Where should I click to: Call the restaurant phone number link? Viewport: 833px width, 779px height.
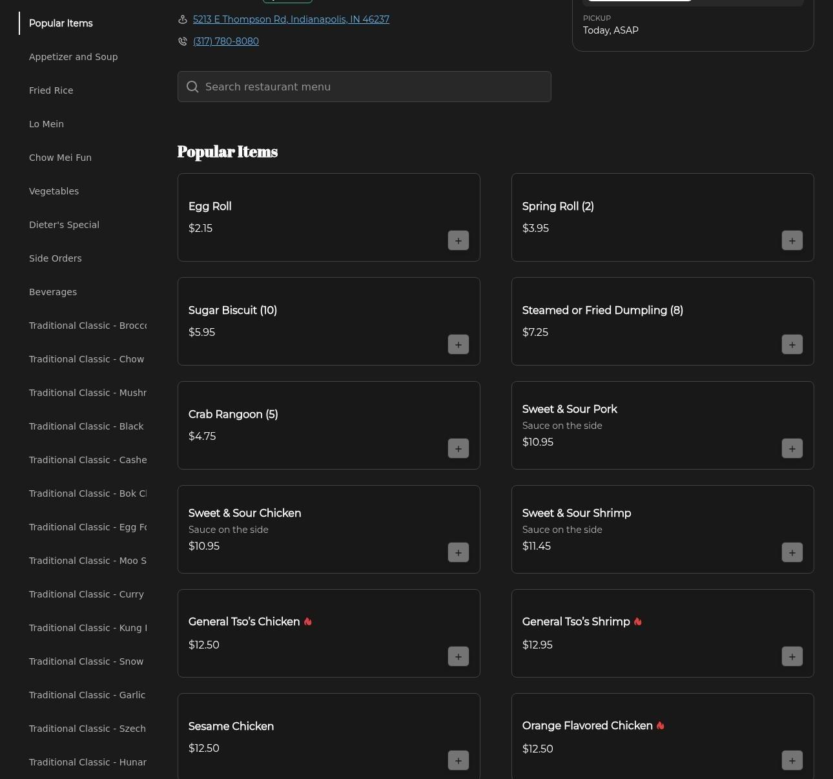225,41
